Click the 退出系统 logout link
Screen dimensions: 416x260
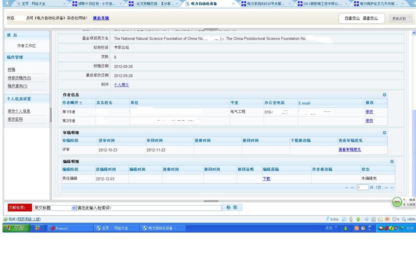[x=101, y=18]
